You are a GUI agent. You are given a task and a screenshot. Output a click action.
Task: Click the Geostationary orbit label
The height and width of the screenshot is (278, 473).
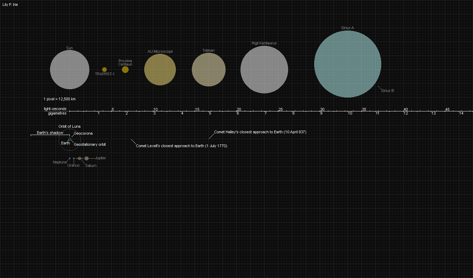click(x=90, y=144)
